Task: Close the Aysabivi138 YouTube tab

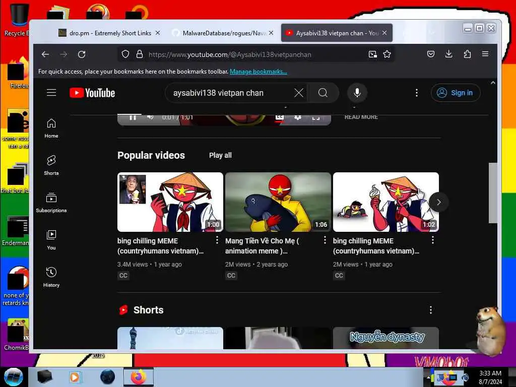Action: 384,33
